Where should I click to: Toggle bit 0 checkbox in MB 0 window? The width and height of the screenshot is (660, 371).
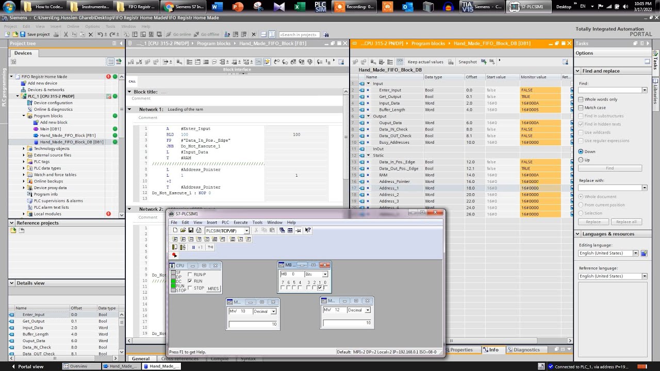(325, 288)
